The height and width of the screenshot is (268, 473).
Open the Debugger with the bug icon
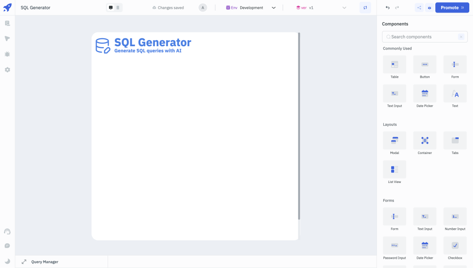pyautogui.click(x=7, y=54)
